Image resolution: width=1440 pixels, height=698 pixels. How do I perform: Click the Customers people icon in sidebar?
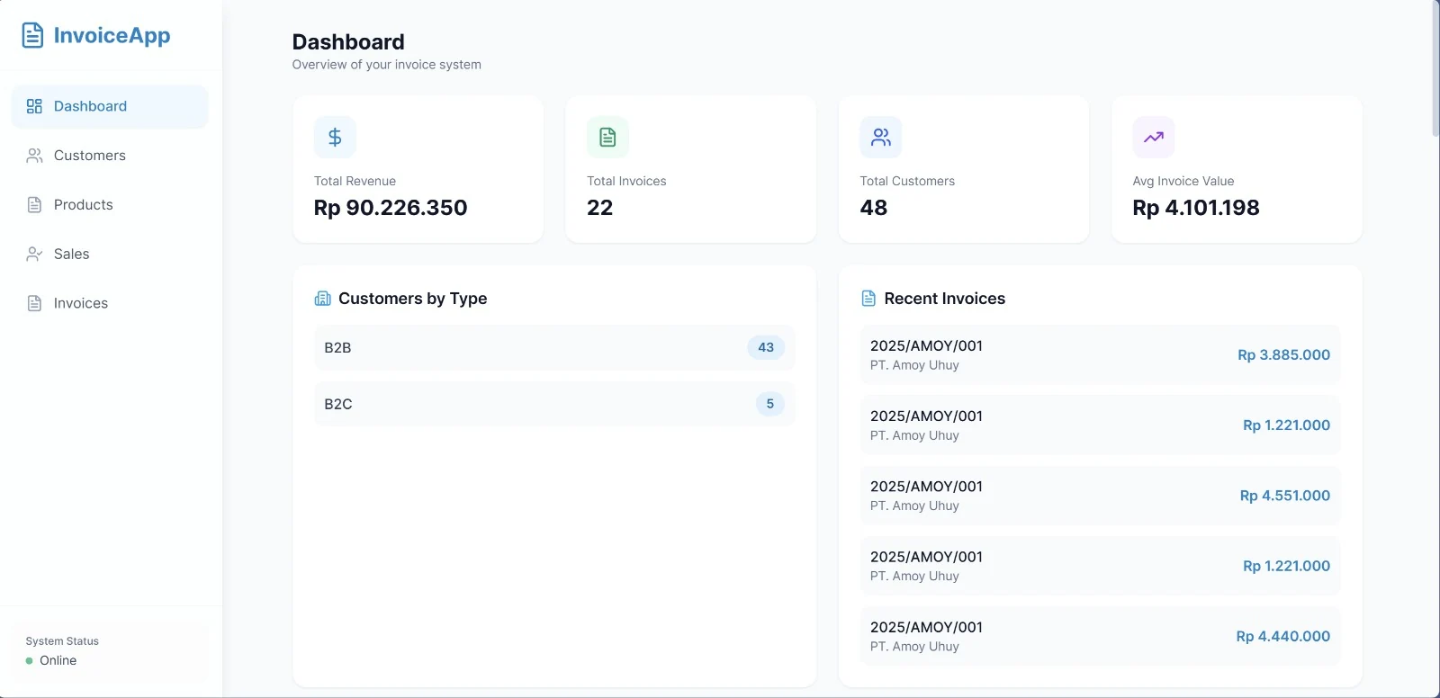pos(34,156)
